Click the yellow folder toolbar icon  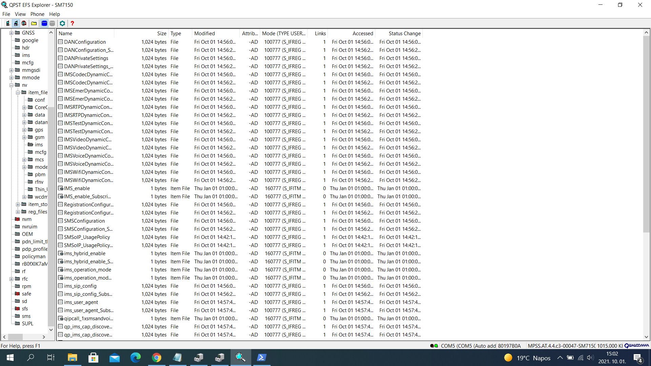coord(34,23)
